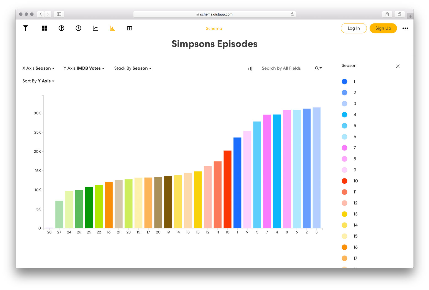Click the Log In button
Image resolution: width=429 pixels, height=290 pixels.
point(354,28)
